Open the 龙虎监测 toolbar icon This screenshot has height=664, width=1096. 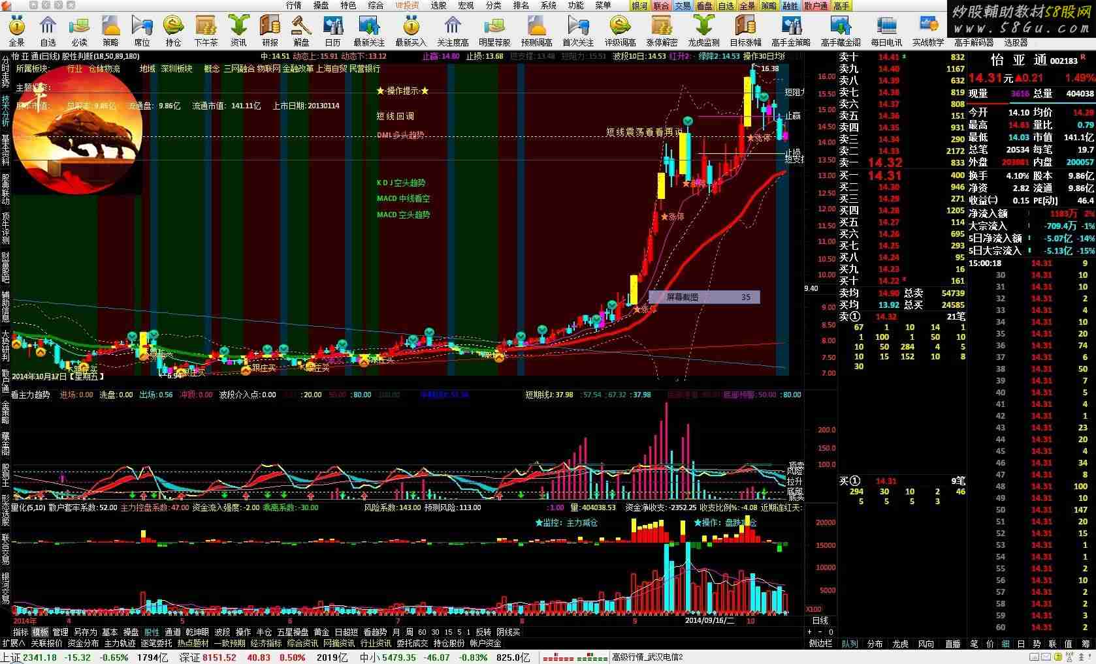click(x=703, y=31)
